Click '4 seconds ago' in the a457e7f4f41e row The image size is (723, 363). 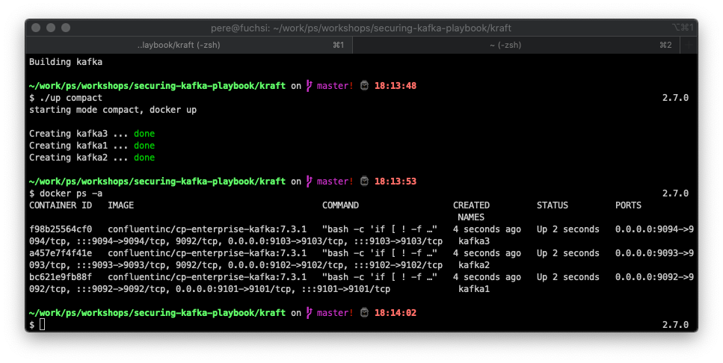[x=487, y=253]
